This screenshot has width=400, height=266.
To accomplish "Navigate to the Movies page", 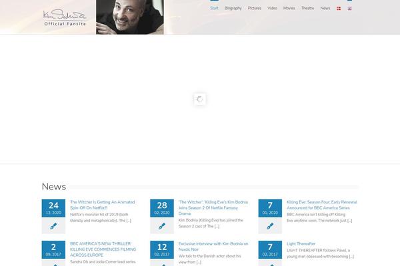I will tap(289, 8).
